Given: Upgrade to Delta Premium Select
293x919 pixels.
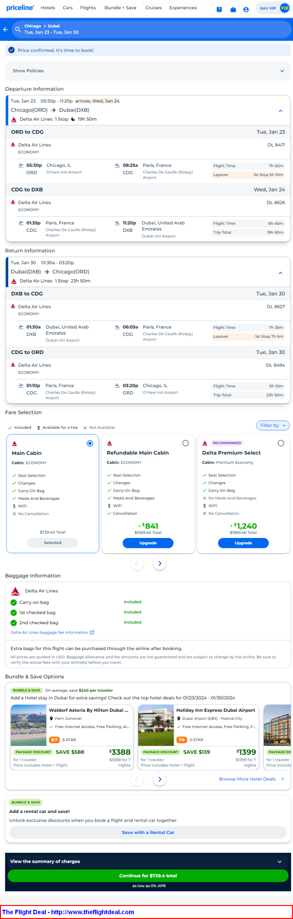Looking at the screenshot, I should [x=243, y=543].
